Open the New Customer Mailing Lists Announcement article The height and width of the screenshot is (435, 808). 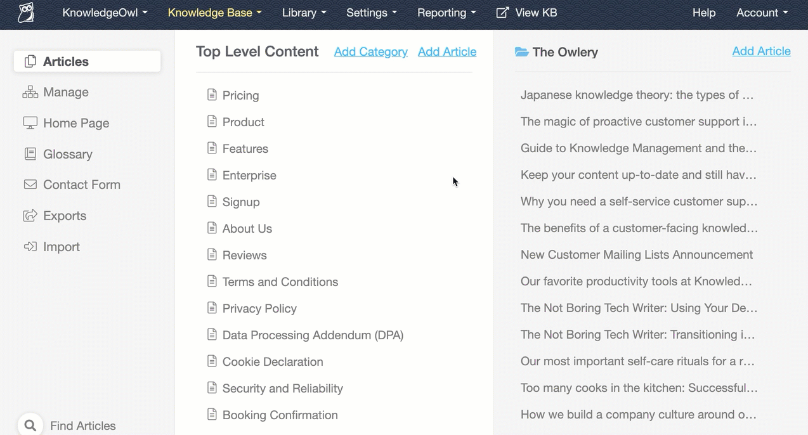coord(636,255)
